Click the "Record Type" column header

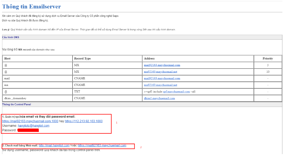[x=82, y=58]
